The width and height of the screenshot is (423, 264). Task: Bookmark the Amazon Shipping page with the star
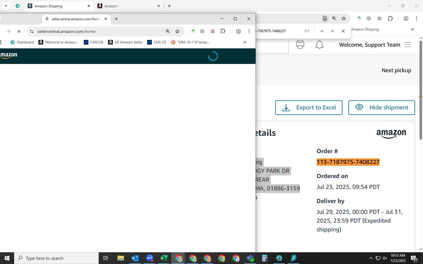pos(344,18)
